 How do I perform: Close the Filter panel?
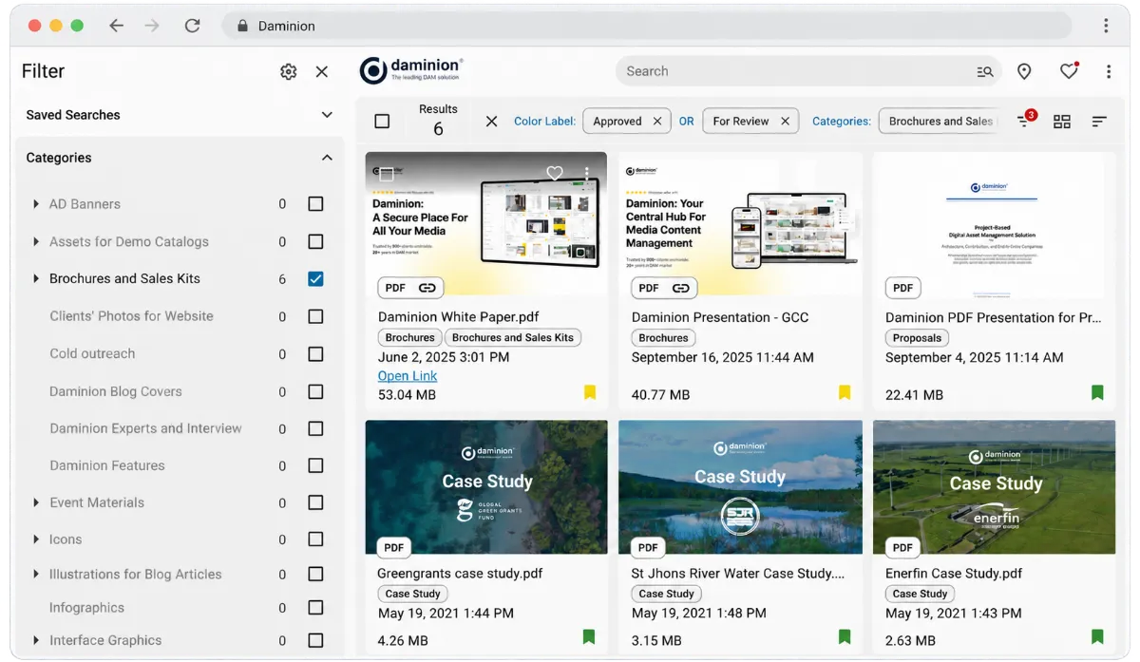pyautogui.click(x=322, y=71)
